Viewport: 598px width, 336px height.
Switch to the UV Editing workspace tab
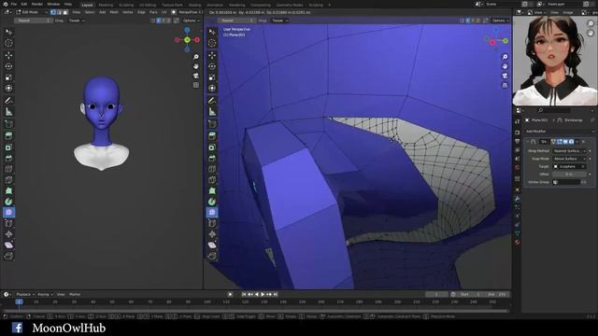click(x=148, y=5)
